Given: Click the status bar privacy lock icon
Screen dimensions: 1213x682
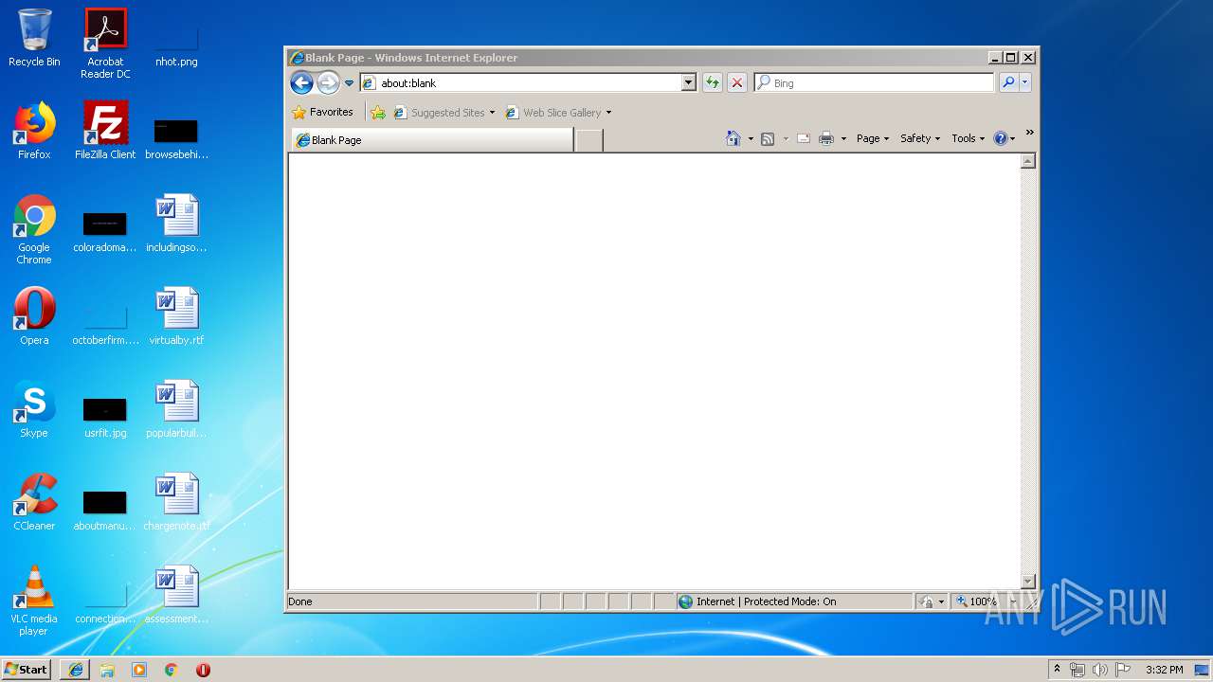Looking at the screenshot, I should [x=927, y=601].
